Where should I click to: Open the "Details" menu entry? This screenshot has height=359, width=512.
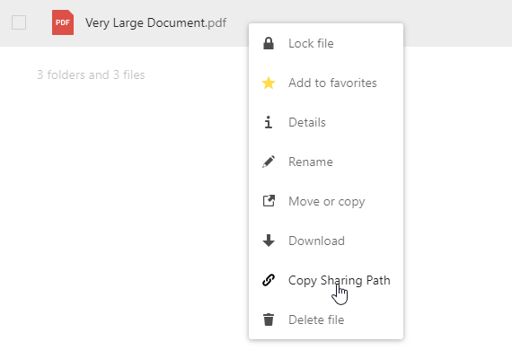tap(307, 122)
